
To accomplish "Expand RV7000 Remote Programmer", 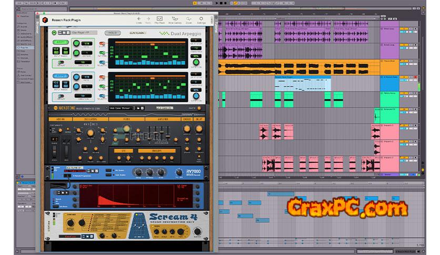I will tap(67, 176).
